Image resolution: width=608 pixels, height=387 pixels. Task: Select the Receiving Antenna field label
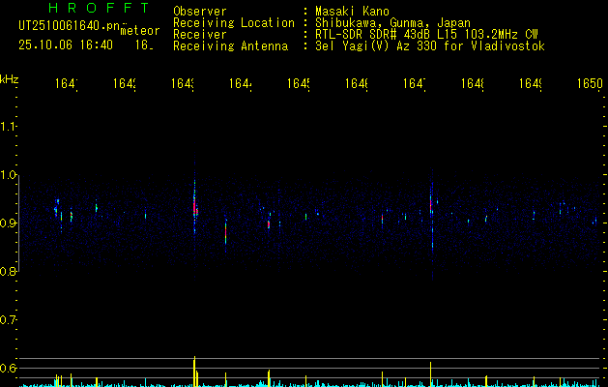230,46
